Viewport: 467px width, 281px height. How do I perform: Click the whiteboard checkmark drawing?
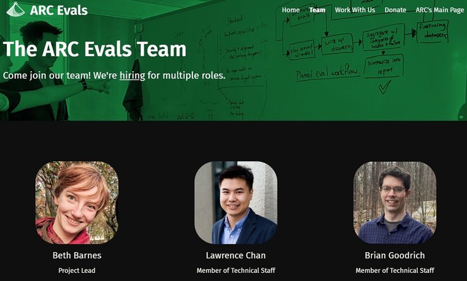(x=384, y=87)
